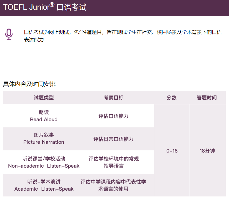Select the Read Aloud table cell
Screen dimensions: 229x202
[x=44, y=116]
